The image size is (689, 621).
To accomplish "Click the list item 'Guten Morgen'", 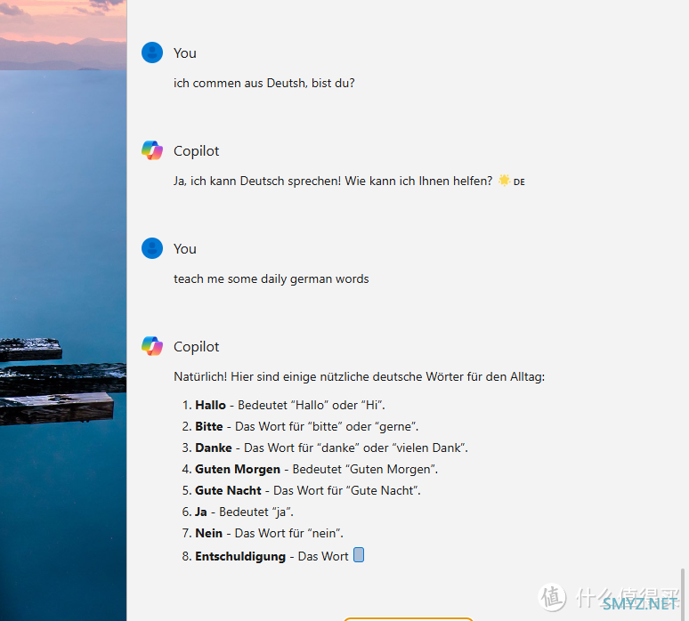I will pos(310,469).
